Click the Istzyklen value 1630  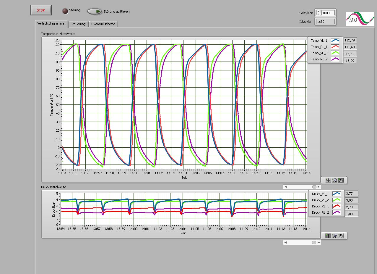(325, 21)
